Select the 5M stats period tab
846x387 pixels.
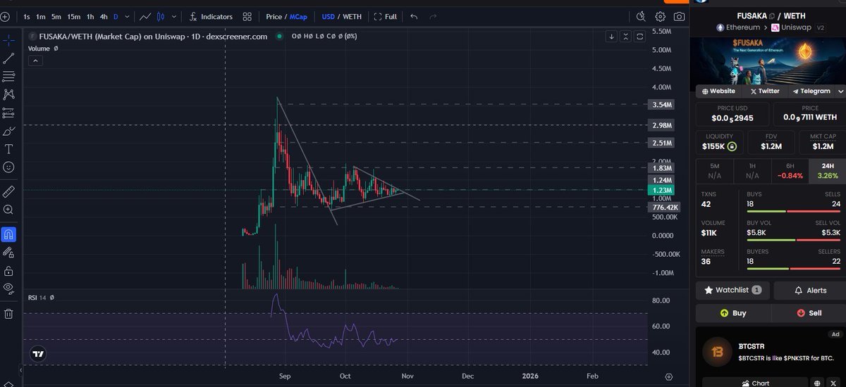(714, 171)
